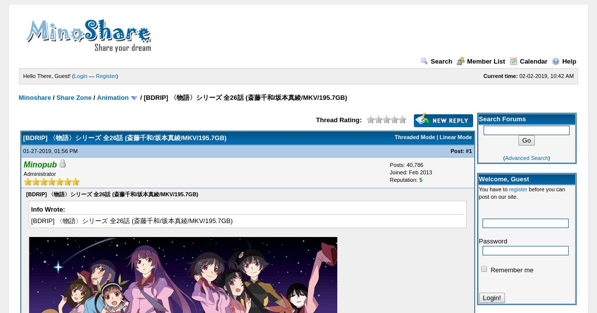Click the Current time text
Screen dimensions: 597x313
[528, 76]
